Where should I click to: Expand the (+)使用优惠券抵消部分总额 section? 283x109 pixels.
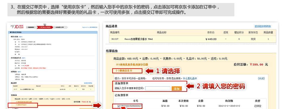point(132,64)
